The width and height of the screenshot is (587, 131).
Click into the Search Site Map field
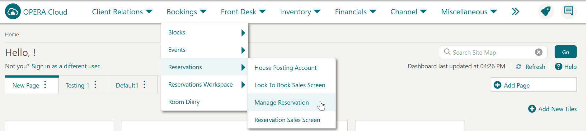pyautogui.click(x=493, y=52)
